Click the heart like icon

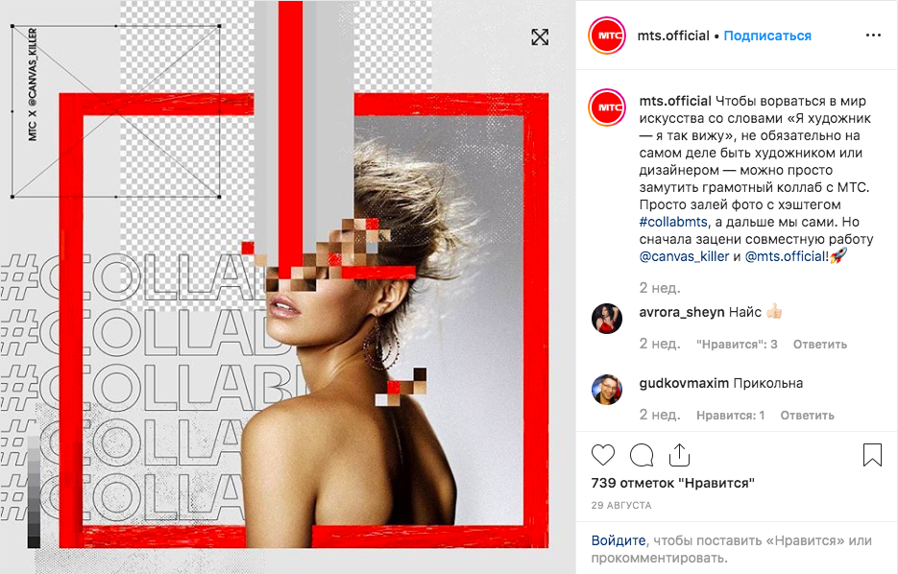(x=602, y=455)
